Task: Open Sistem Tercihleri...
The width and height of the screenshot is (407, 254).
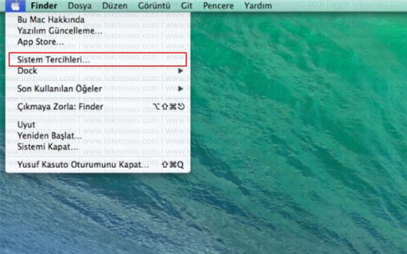Action: [x=98, y=60]
